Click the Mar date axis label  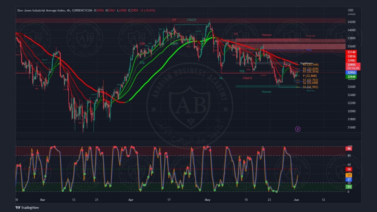[x=43, y=200]
